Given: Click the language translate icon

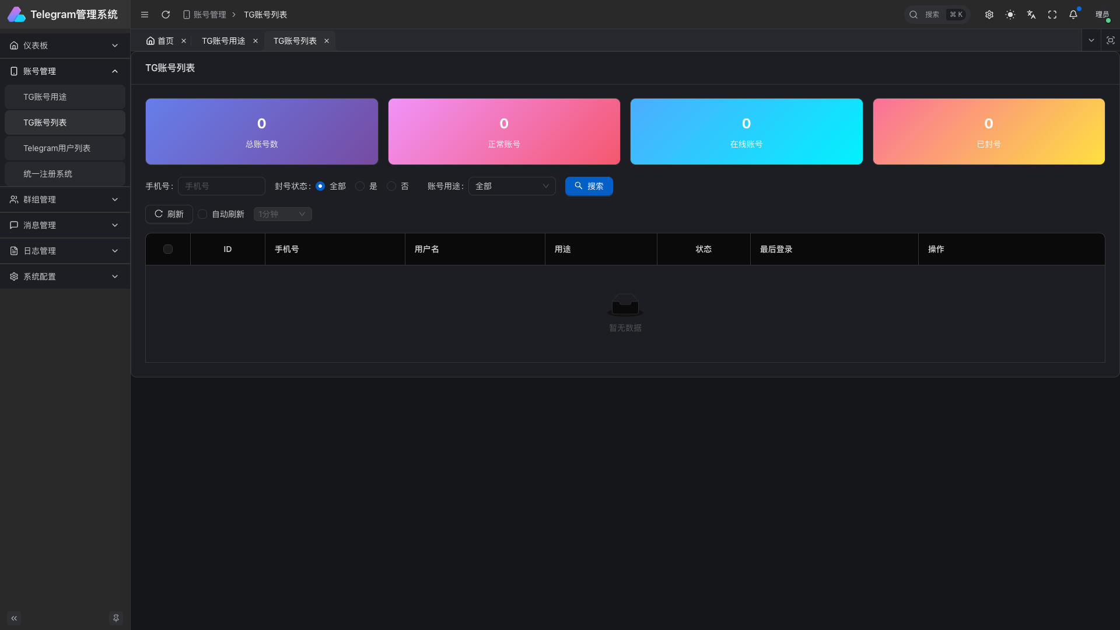Looking at the screenshot, I should point(1031,15).
